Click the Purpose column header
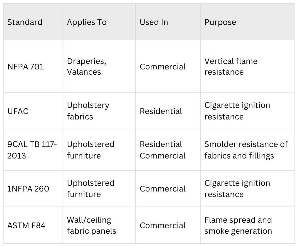The height and width of the screenshot is (246, 298). click(x=248, y=22)
